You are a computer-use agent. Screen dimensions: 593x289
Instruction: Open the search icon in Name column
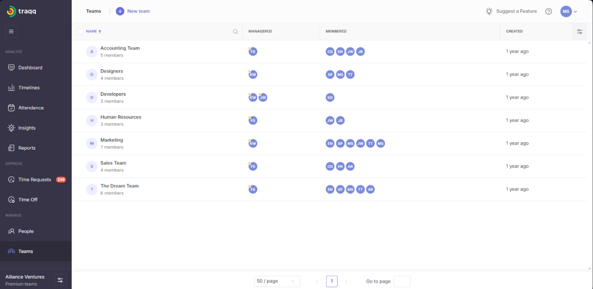[x=235, y=32]
